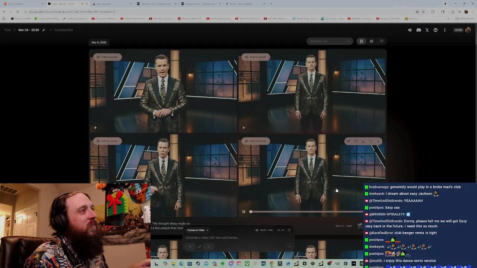Switch to the Whisk browser tab
This screenshot has height=268, width=477.
(x=246, y=4)
